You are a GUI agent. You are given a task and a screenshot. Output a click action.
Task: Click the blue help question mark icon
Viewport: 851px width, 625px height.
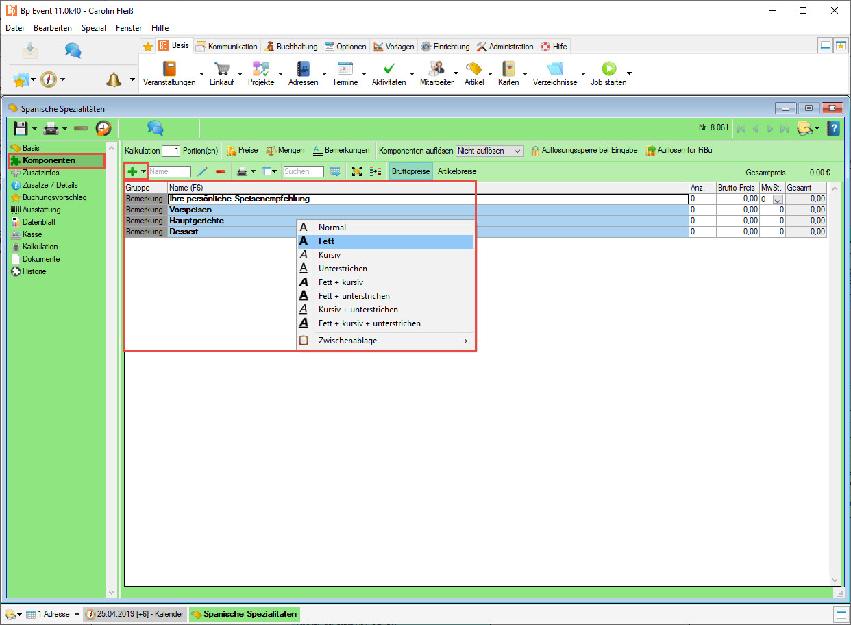tap(833, 128)
